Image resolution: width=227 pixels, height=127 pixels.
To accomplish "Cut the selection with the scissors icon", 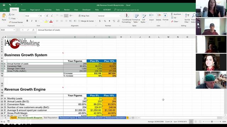I will [10, 14].
